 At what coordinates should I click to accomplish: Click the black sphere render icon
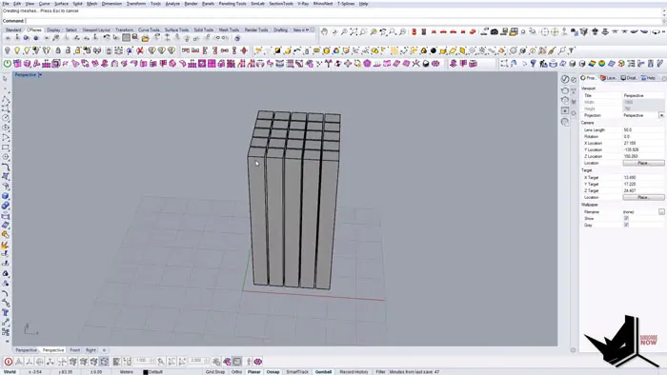click(434, 50)
